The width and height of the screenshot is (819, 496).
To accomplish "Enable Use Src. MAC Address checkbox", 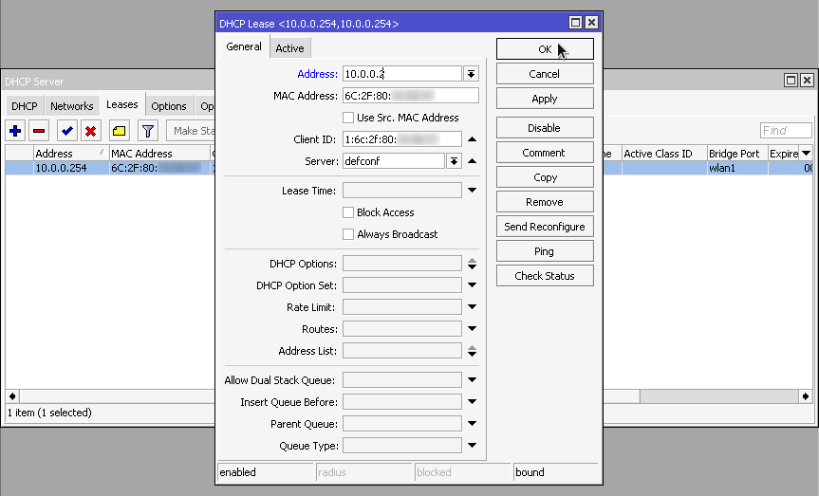I will pos(348,118).
